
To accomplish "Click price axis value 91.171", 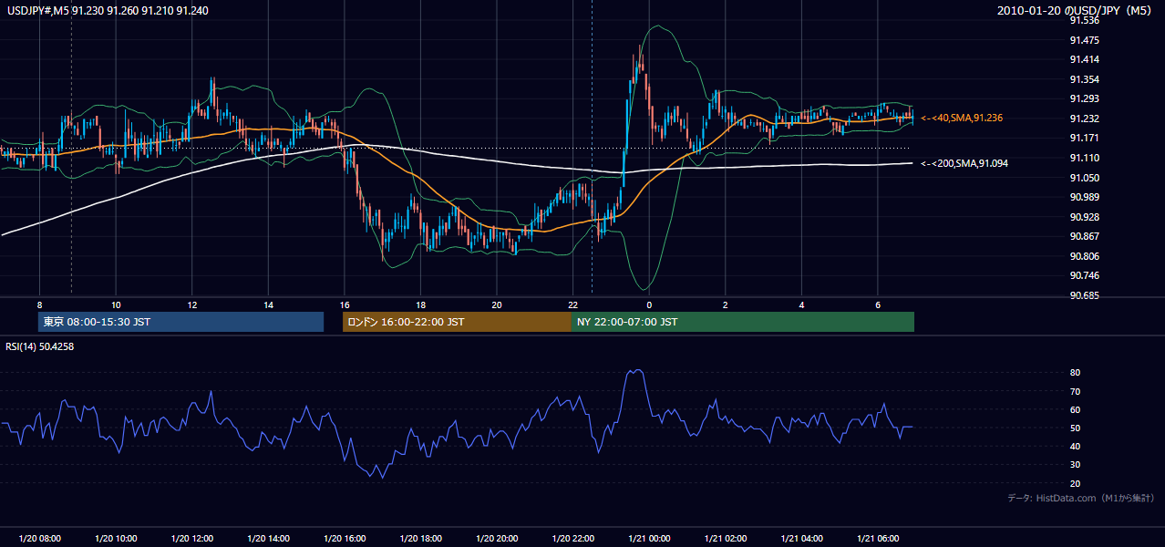I will (1085, 138).
